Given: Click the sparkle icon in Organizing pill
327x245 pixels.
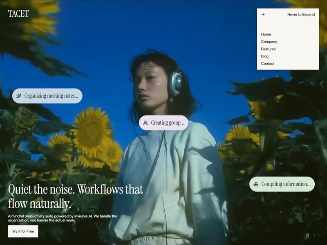Looking at the screenshot, I should 19,96.
